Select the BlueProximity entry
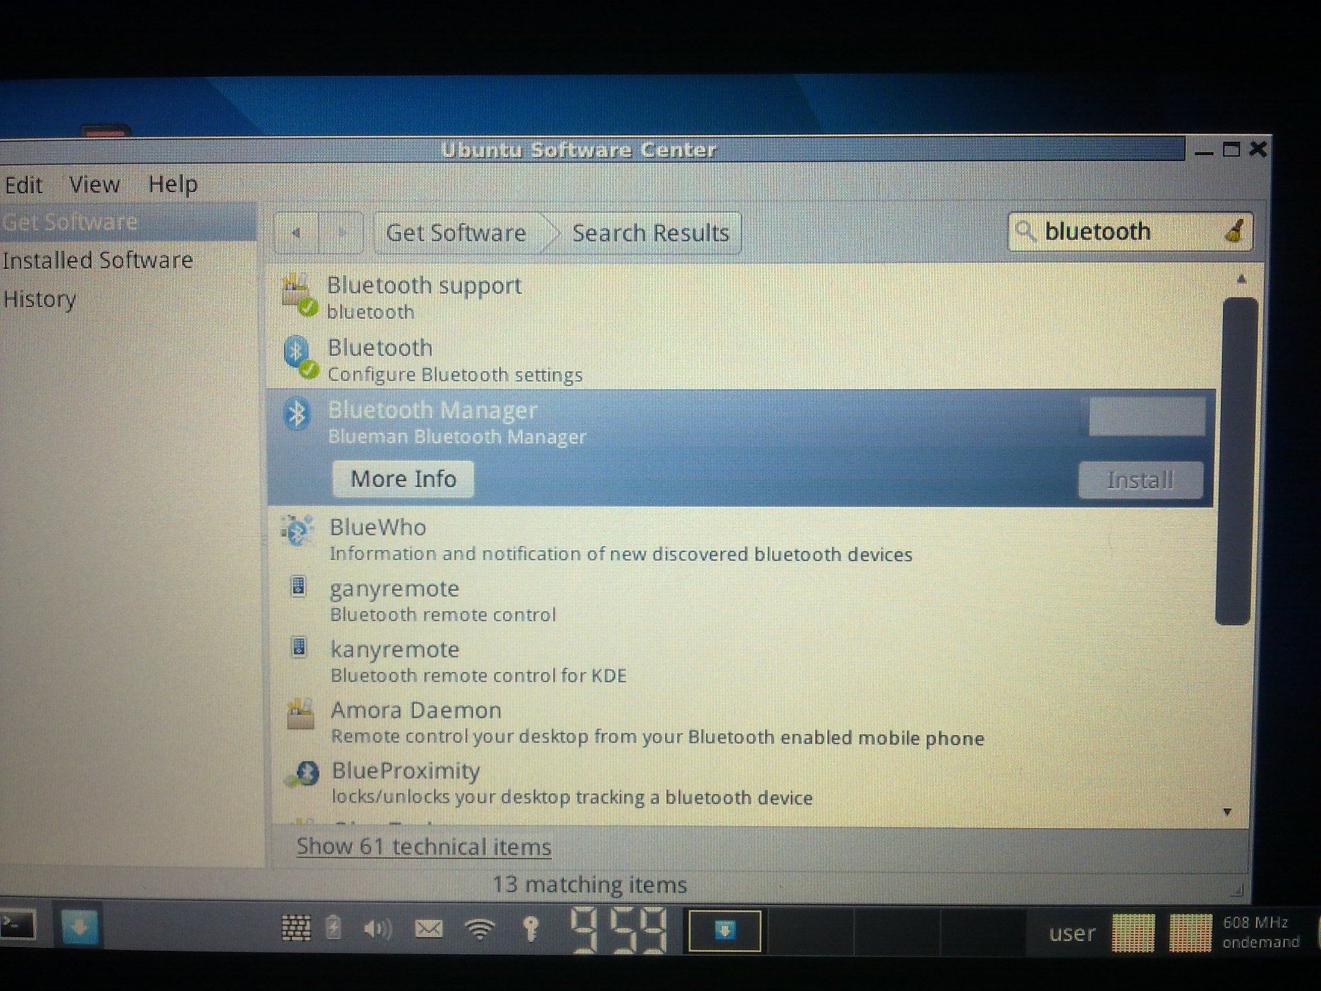Image resolution: width=1321 pixels, height=991 pixels. click(743, 783)
